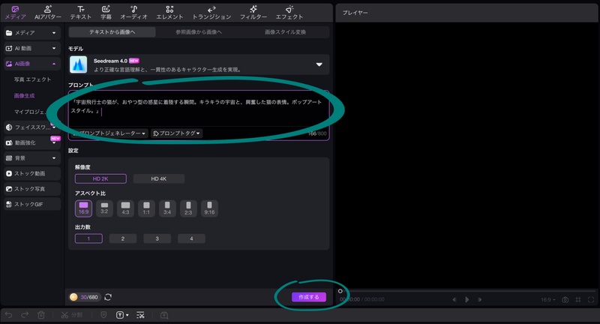The image size is (600, 324).
Task: Click the 作成する generate button
Action: [309, 297]
